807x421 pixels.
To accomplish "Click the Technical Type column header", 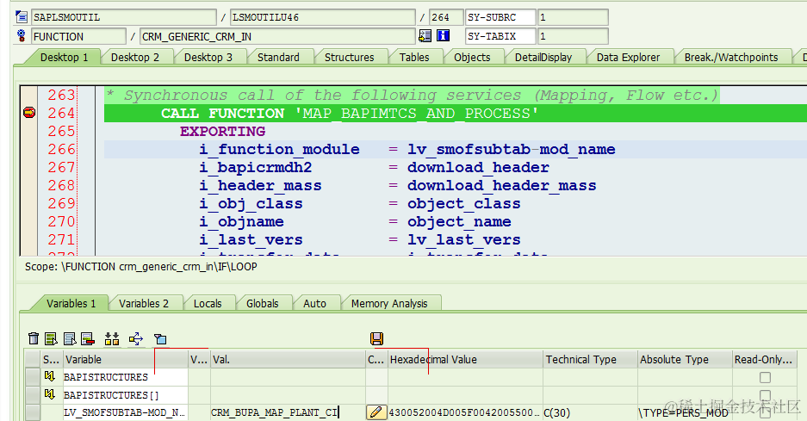I will pos(590,359).
